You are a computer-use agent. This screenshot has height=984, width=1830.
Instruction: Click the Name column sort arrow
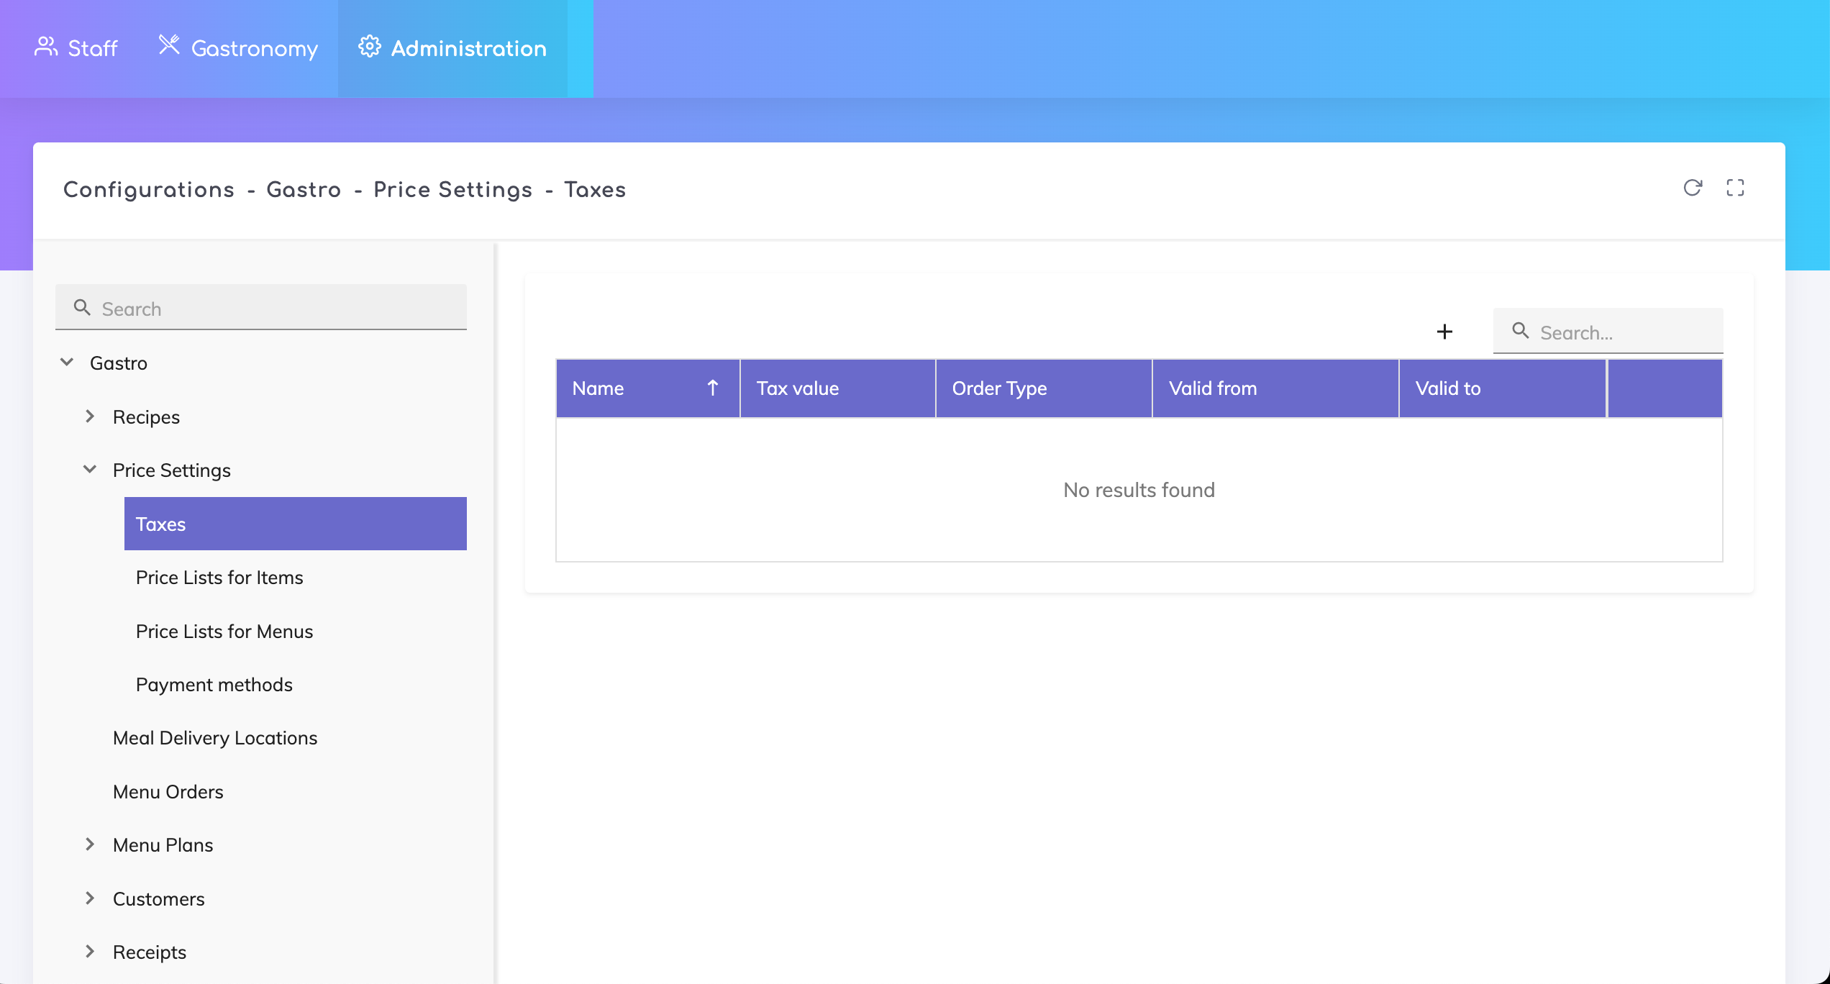point(712,388)
